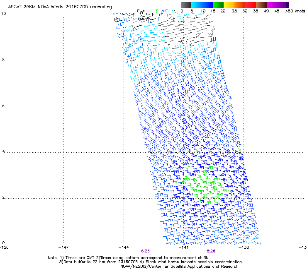Click the right purple '6:28' time label

click(x=211, y=251)
